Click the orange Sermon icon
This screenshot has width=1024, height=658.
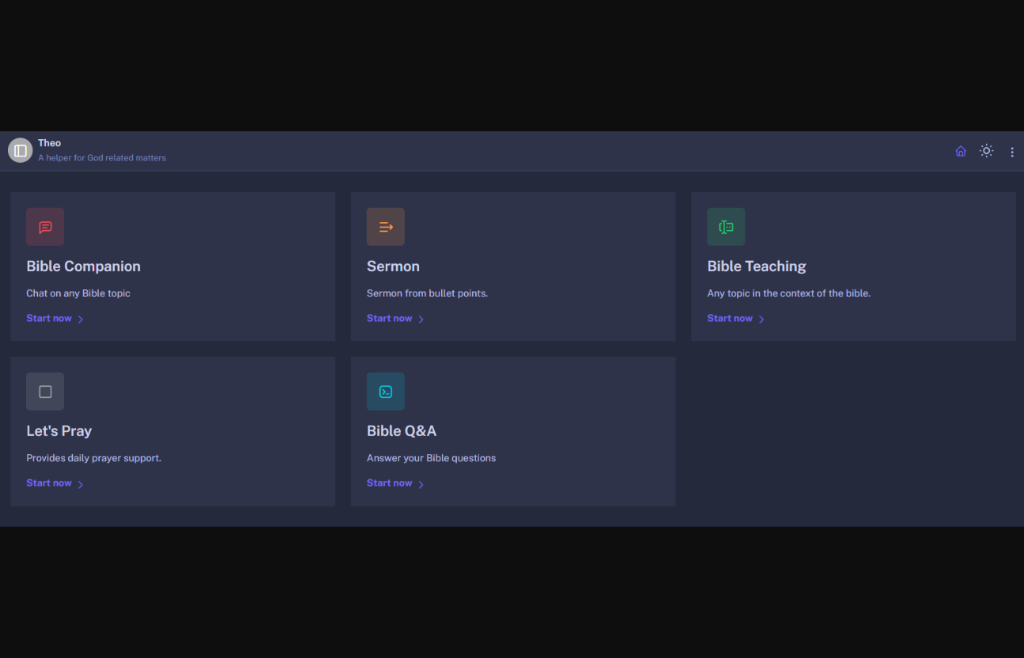(385, 227)
